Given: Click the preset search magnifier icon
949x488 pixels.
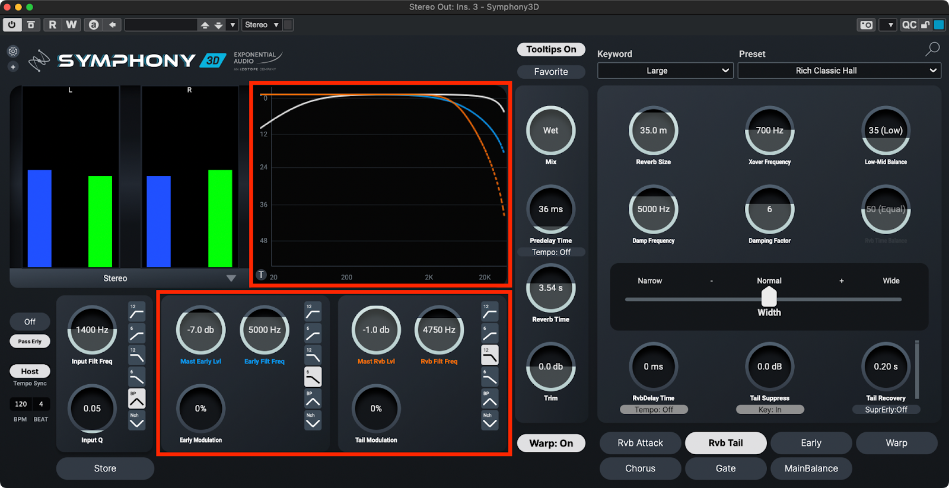Looking at the screenshot, I should click(x=932, y=49).
